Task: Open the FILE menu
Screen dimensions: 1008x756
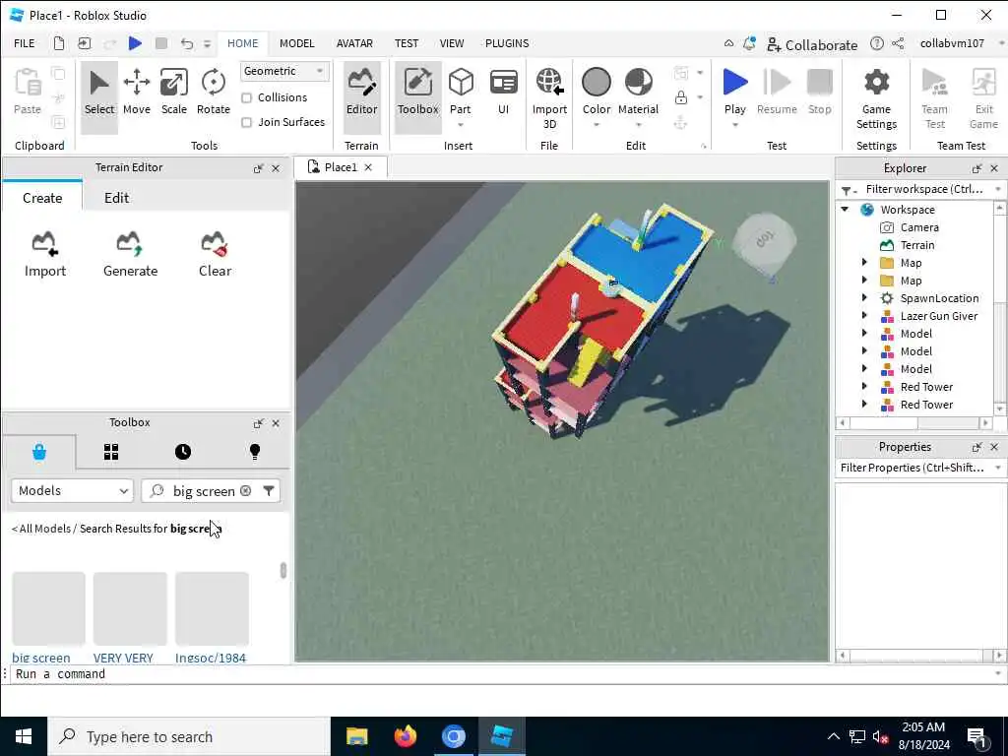Action: pyautogui.click(x=25, y=43)
